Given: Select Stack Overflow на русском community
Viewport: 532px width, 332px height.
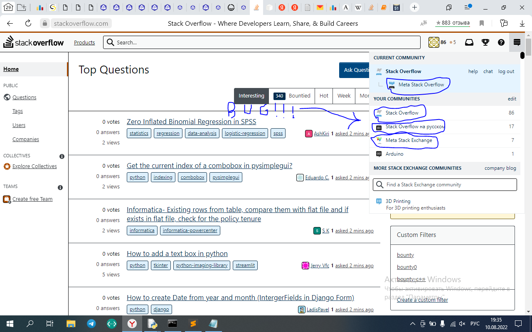Looking at the screenshot, I should (415, 127).
